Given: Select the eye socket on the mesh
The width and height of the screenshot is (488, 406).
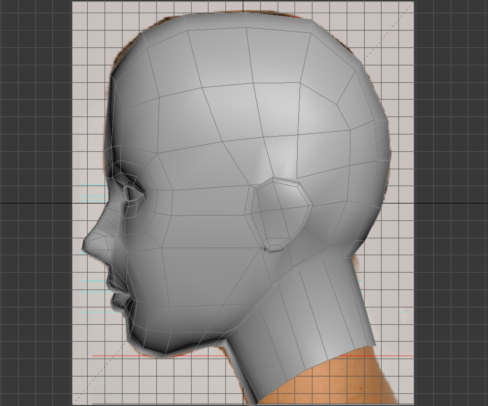Looking at the screenshot, I should tap(132, 194).
